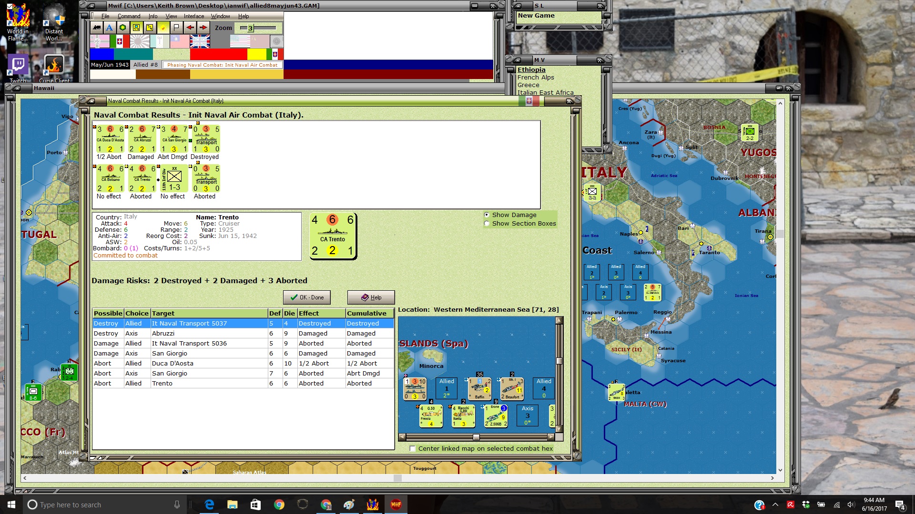Select the CA Duca D'Aosta counter
This screenshot has width=915, height=514.
[x=110, y=139]
